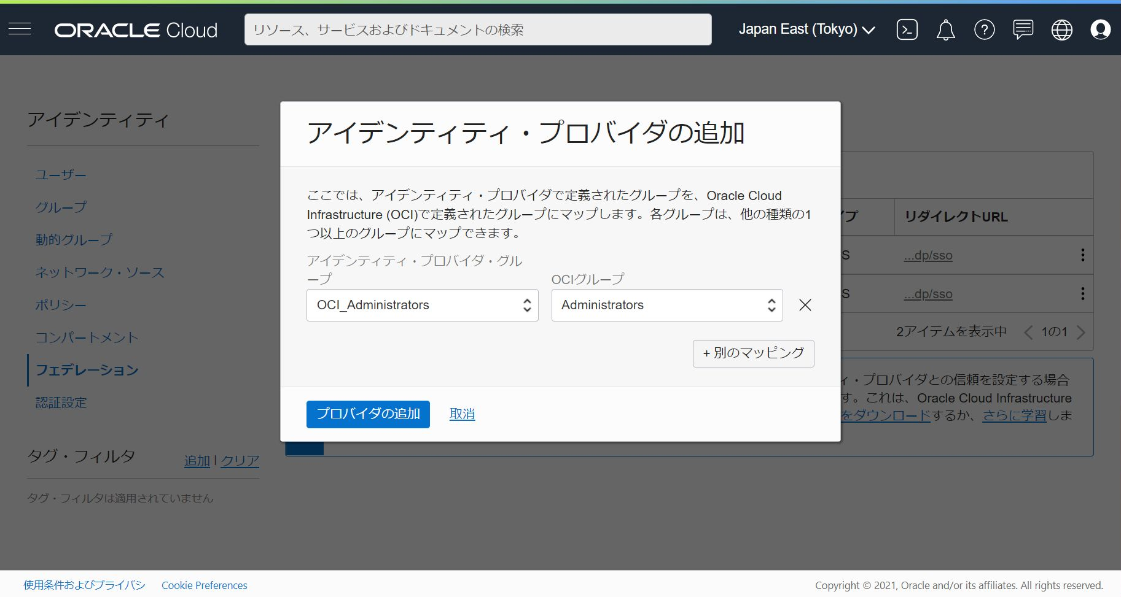
Task: Open the first ...dp/sso redirect URL
Action: 928,255
